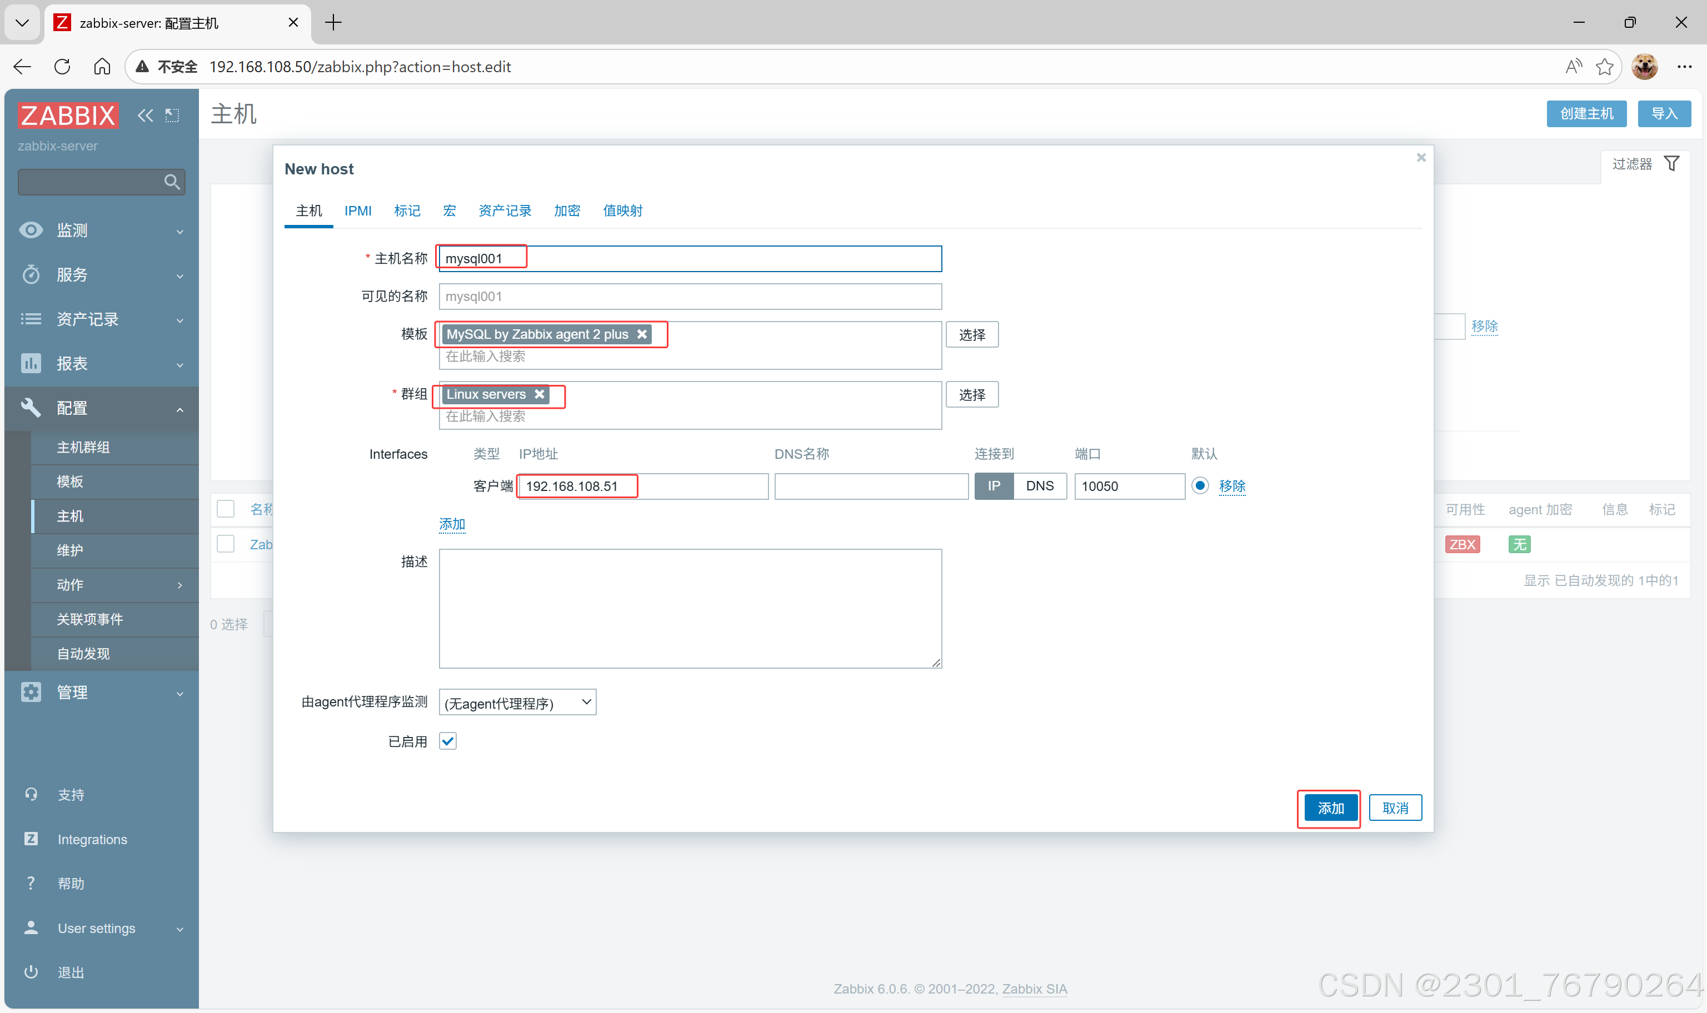Click the blue 添加 button to add host
This screenshot has width=1707, height=1013.
tap(1330, 808)
